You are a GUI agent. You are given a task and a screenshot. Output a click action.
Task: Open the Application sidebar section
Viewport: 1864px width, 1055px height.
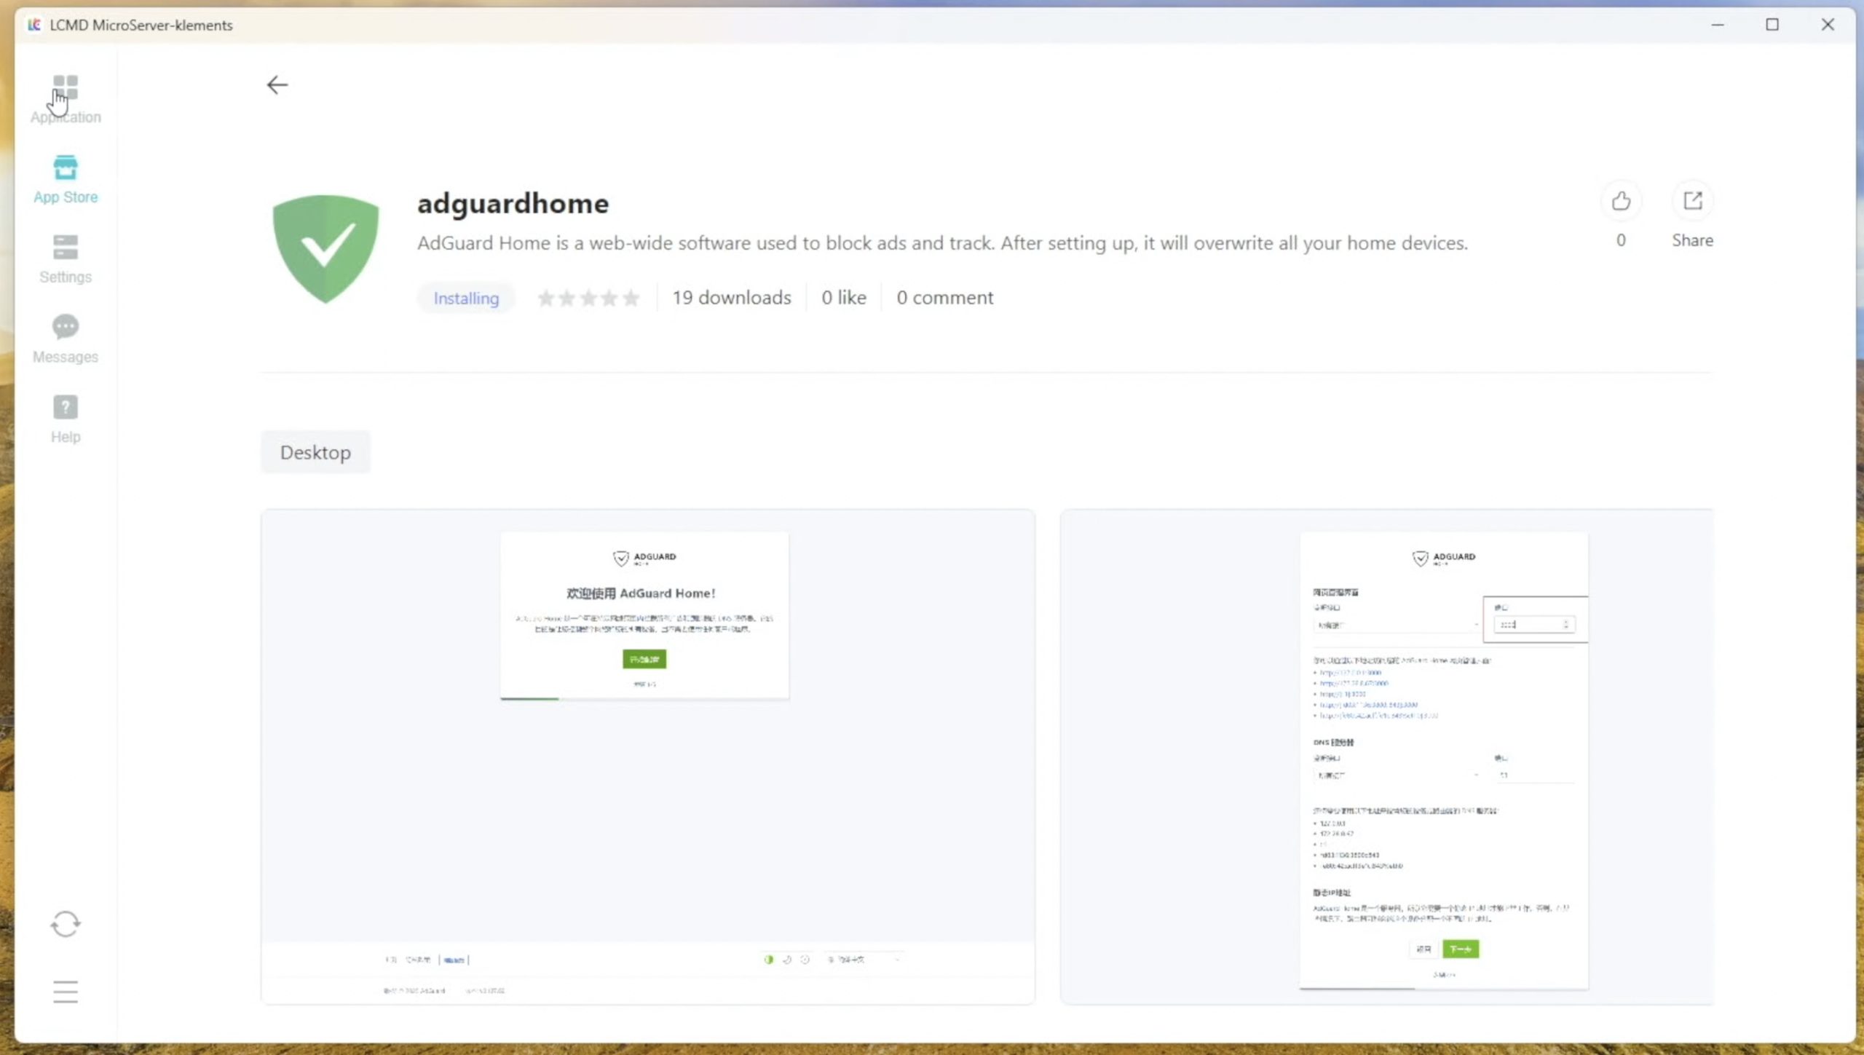pyautogui.click(x=66, y=99)
